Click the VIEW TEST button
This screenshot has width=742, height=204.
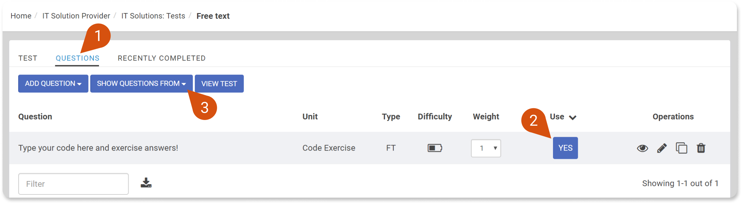(219, 84)
